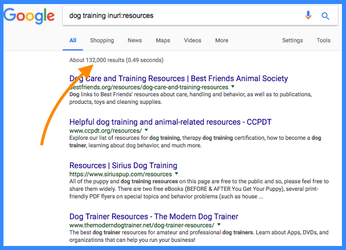Screen dimensions: 346x250
Task: Click the www.ccpdt.org/resources/ URL text
Action: pos(106,131)
